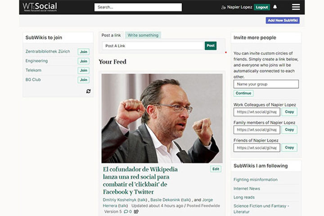Open the hamburger menu in header

coord(296,7)
